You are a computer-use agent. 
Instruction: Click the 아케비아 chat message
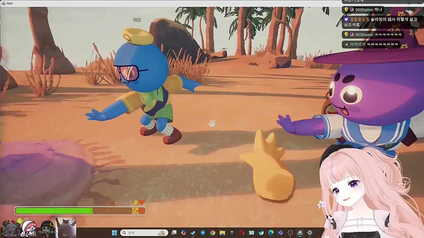371,44
